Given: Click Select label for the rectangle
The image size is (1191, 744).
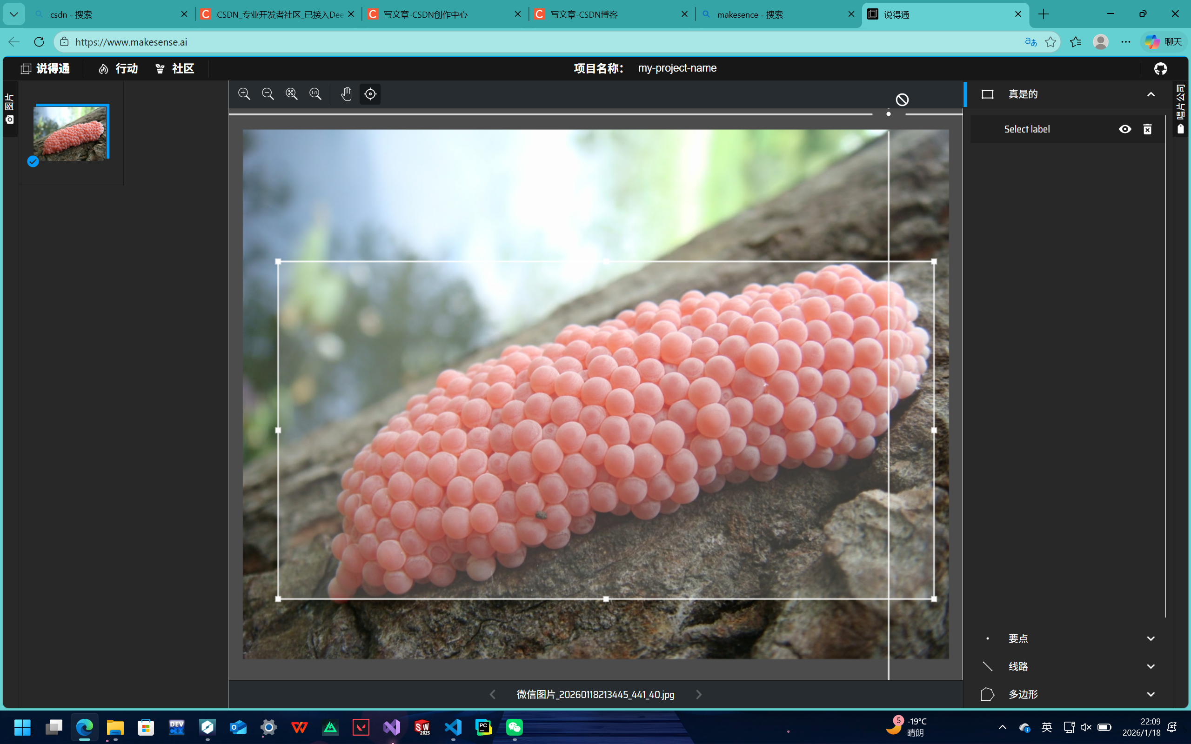Looking at the screenshot, I should click(x=1027, y=129).
